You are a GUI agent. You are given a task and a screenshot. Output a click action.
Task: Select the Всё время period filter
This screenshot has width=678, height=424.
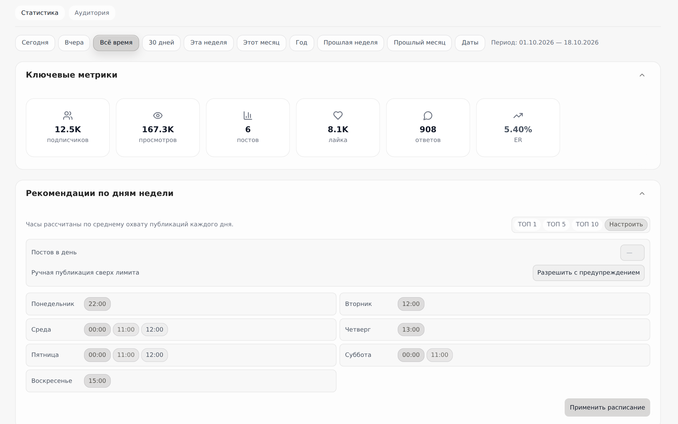pyautogui.click(x=116, y=43)
